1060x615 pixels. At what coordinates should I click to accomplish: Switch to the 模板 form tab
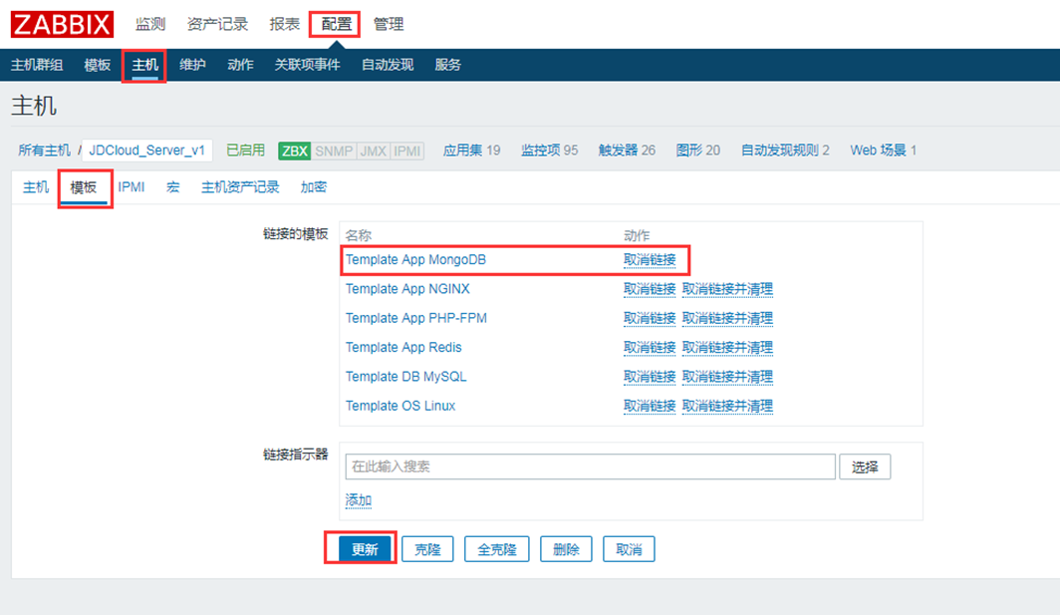click(x=84, y=187)
